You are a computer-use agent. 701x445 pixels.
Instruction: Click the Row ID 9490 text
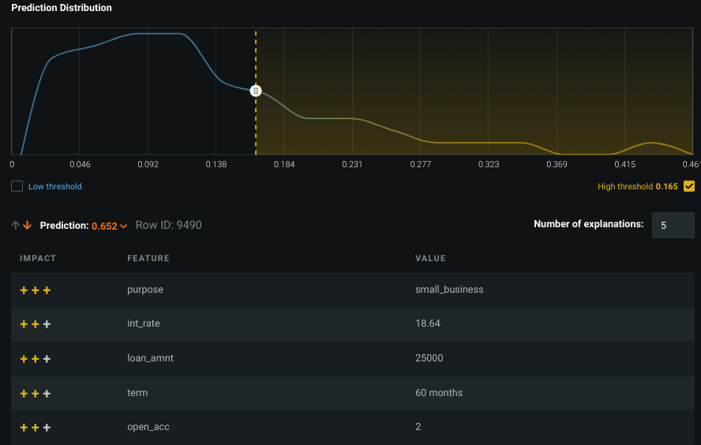(169, 226)
